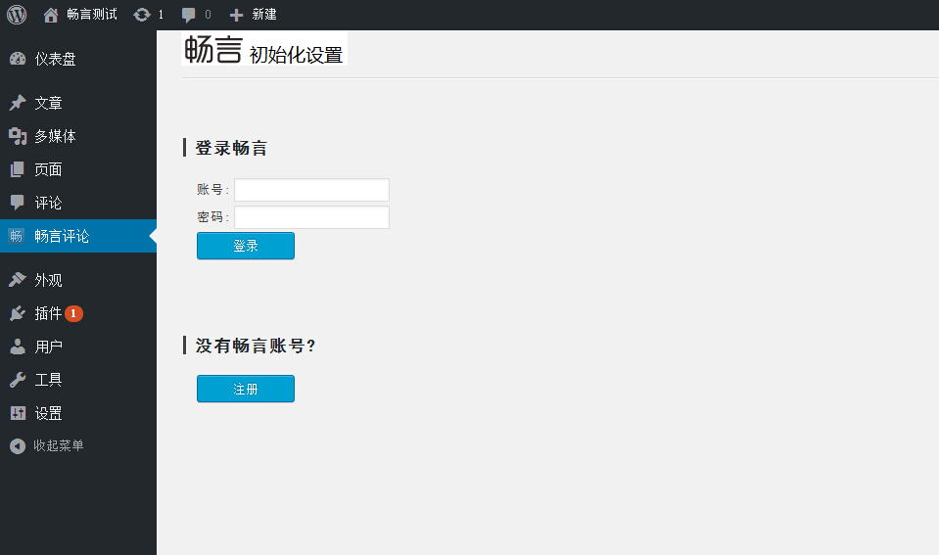Collapse the sidebar with 收起菜单

click(x=58, y=445)
